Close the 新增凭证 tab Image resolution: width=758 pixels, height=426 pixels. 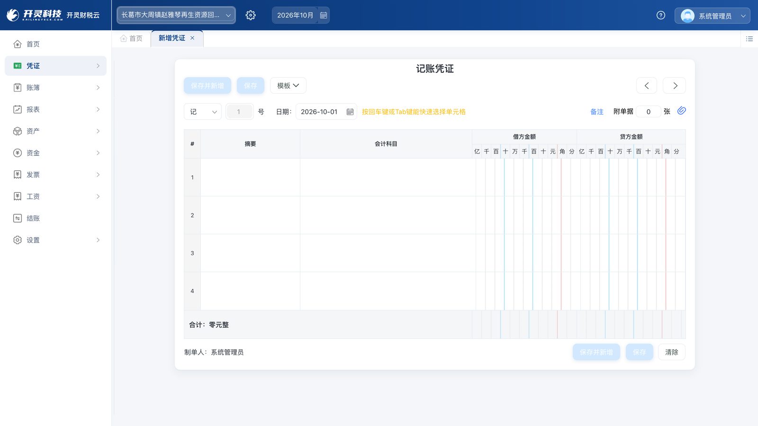point(192,38)
